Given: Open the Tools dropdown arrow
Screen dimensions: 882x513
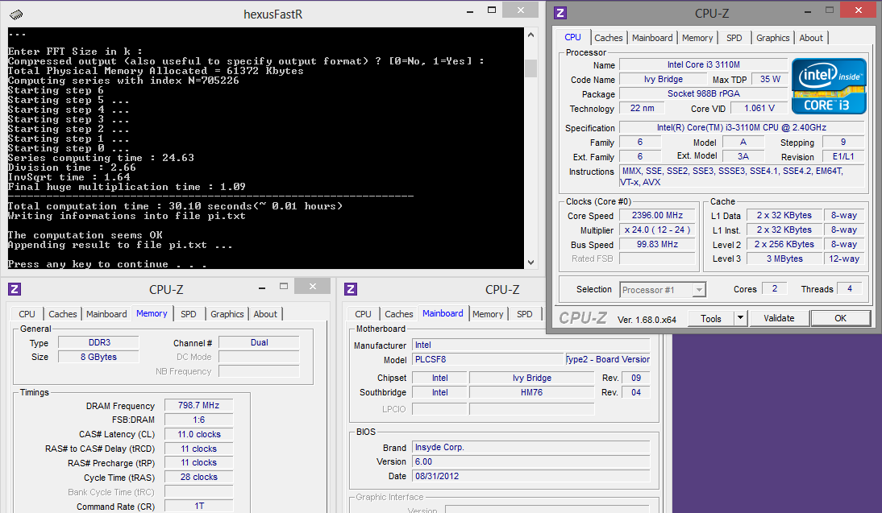Looking at the screenshot, I should pyautogui.click(x=740, y=318).
